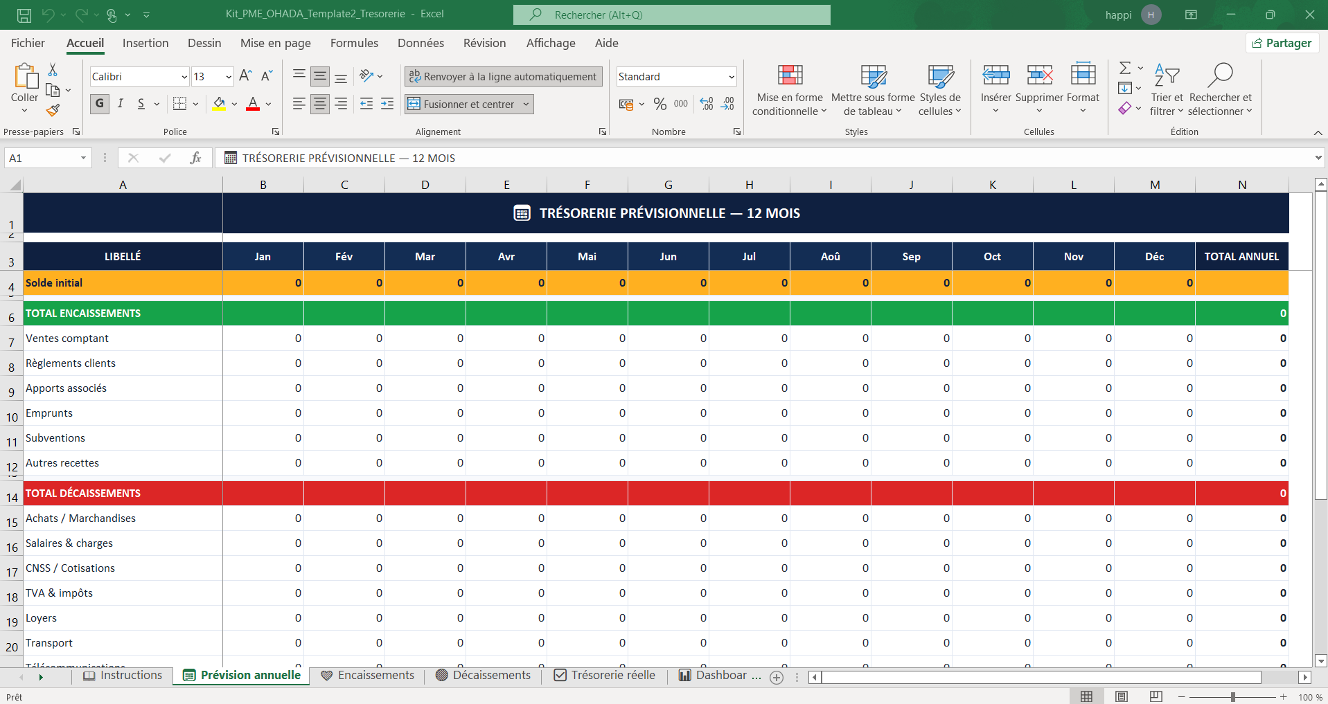
Task: Click the zoom slider handle
Action: pyautogui.click(x=1233, y=696)
